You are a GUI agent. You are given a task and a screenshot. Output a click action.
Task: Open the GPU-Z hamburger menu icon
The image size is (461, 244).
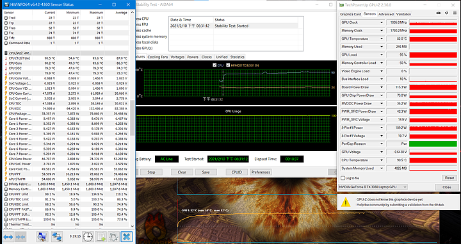click(455, 13)
